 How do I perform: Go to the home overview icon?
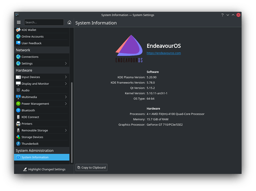click(69, 22)
